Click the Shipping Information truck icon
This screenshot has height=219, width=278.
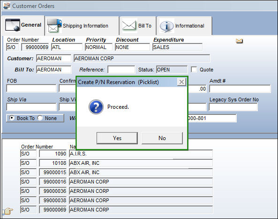[54, 25]
